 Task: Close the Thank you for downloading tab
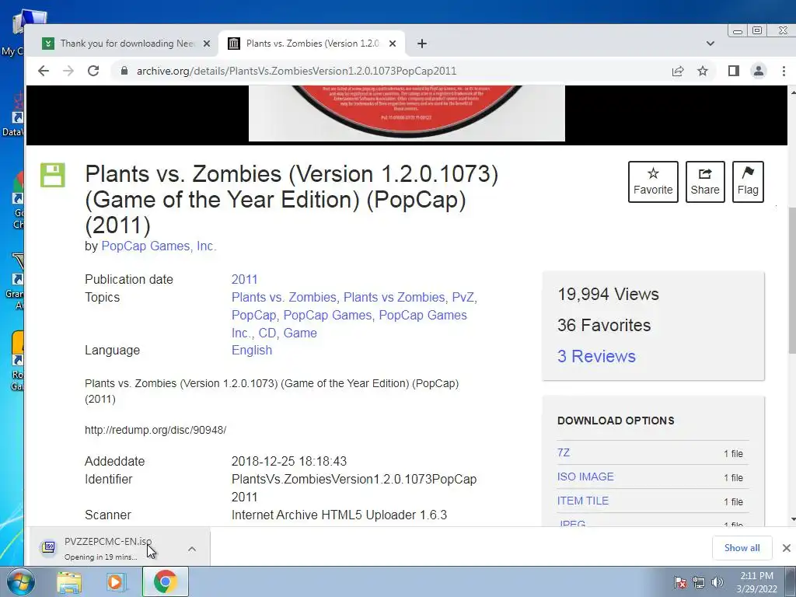coord(207,44)
